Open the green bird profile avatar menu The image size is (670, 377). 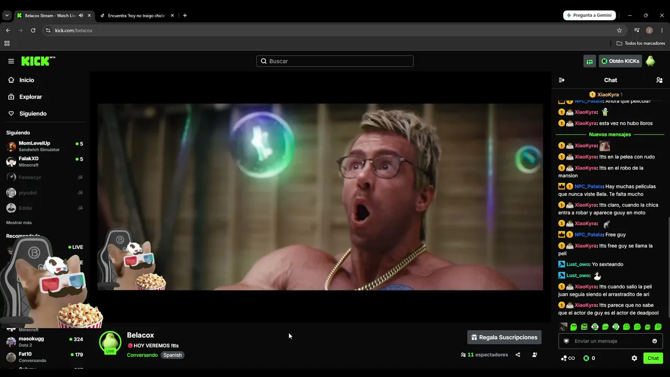click(x=650, y=61)
